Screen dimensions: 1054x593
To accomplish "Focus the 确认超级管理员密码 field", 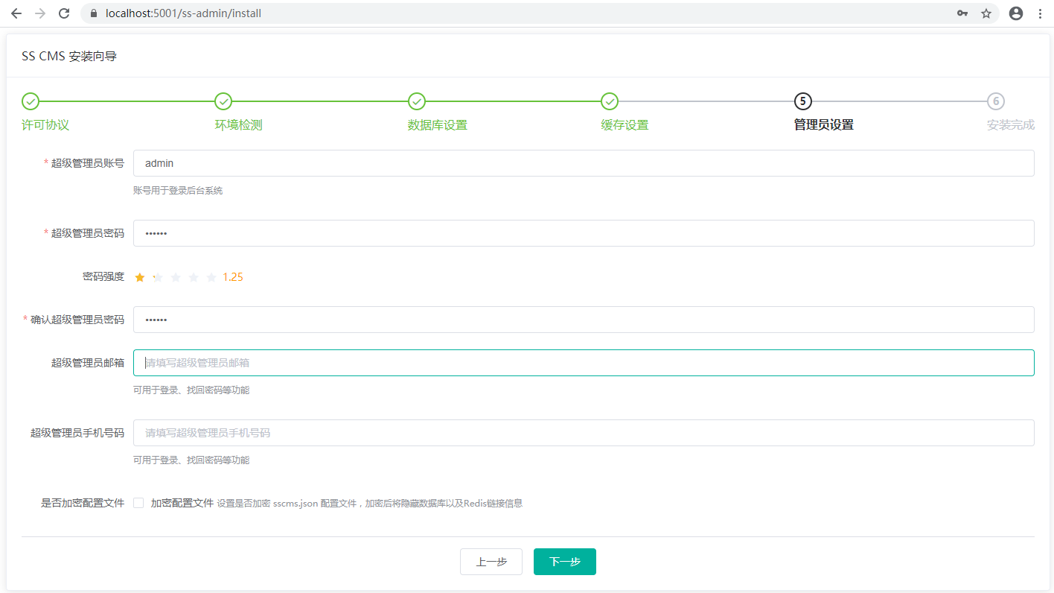I will click(x=584, y=320).
